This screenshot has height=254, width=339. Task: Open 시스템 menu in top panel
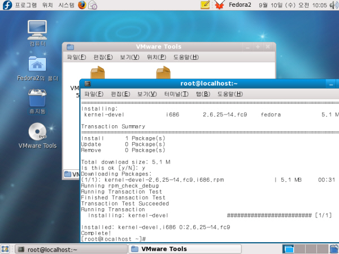pyautogui.click(x=66, y=5)
